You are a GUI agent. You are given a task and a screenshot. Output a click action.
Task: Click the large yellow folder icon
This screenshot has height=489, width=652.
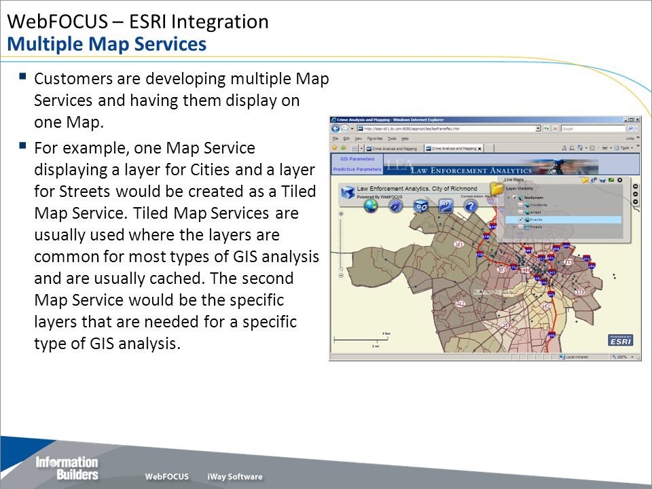coord(497,189)
